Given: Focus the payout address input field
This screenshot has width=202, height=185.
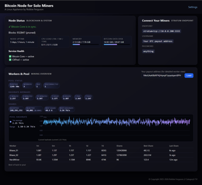Looking at the screenshot, I should (x=162, y=75).
